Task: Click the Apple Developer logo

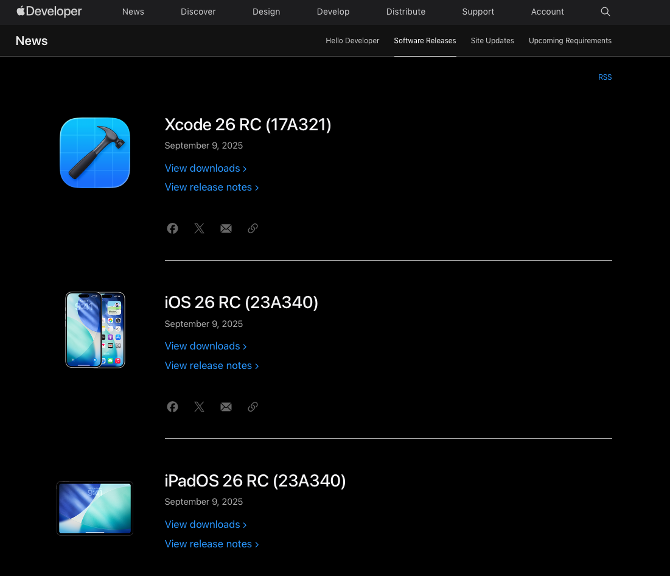Action: click(x=49, y=12)
